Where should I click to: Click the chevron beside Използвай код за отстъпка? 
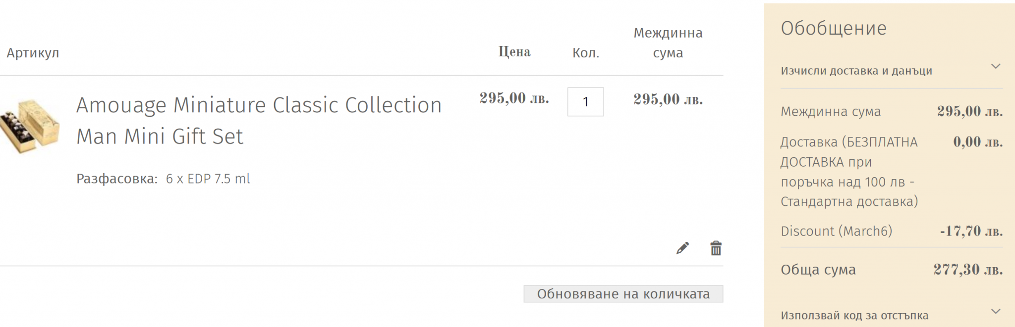point(996,311)
